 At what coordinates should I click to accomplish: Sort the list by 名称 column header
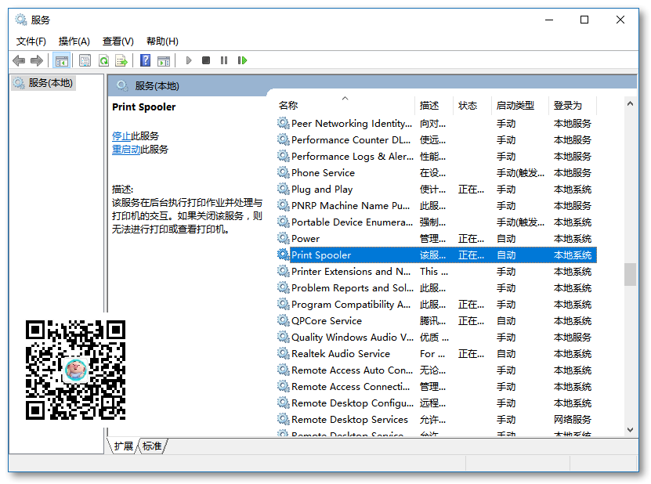[288, 105]
